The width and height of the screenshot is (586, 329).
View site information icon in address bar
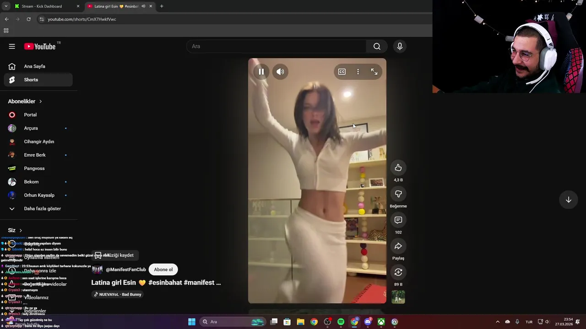coord(42,19)
